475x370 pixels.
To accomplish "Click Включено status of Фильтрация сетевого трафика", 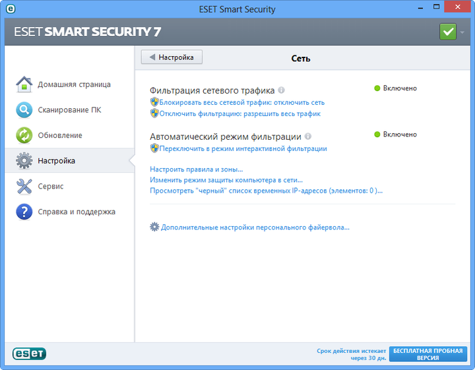I will (x=396, y=88).
